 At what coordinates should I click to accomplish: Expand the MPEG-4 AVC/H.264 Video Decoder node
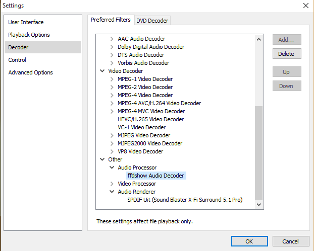[113, 103]
